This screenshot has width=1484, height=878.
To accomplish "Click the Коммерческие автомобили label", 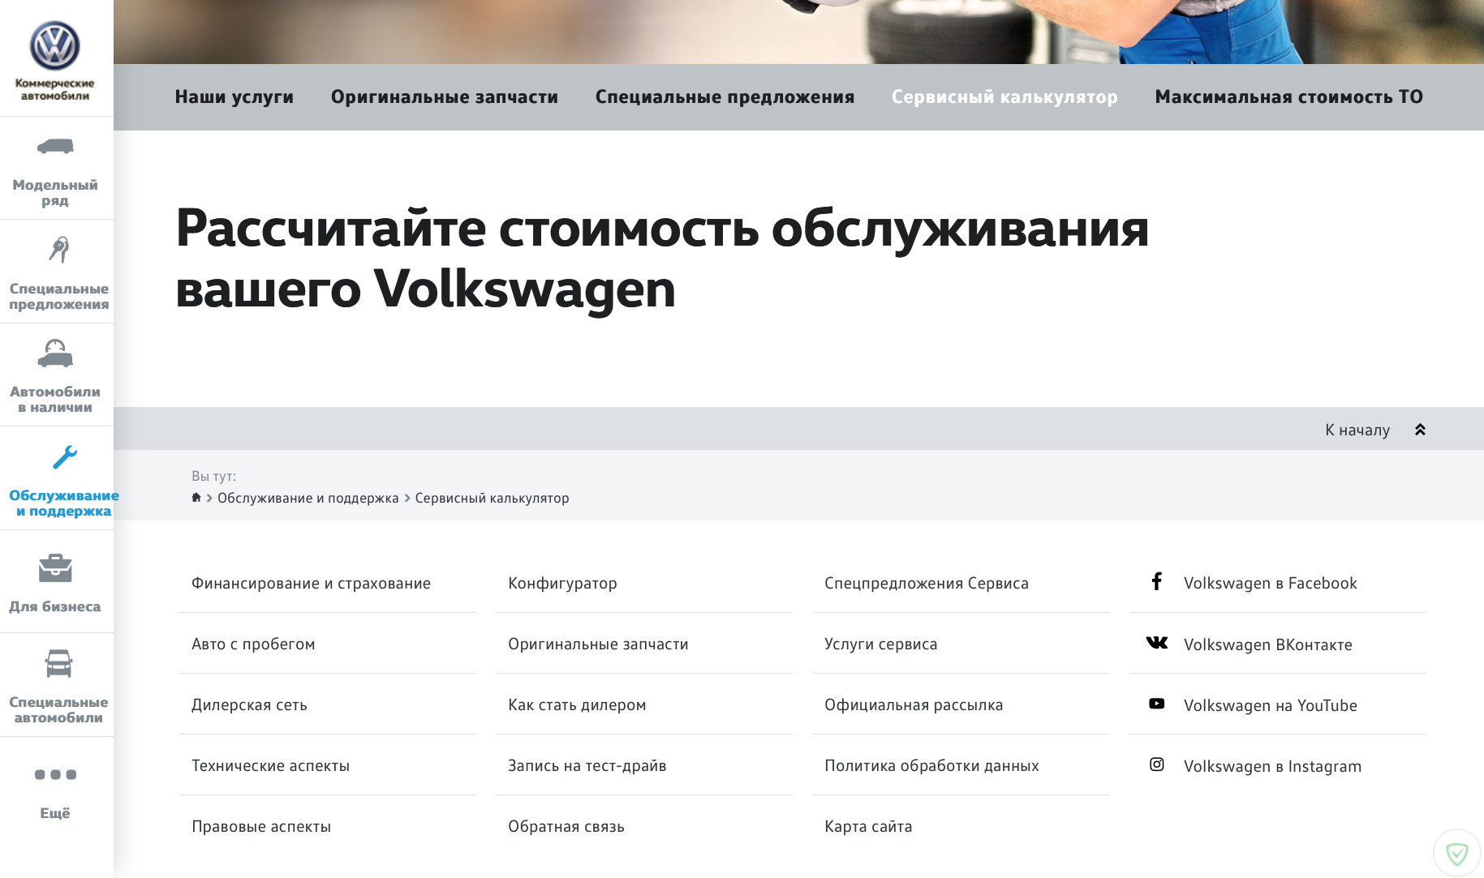I will pos(55,89).
